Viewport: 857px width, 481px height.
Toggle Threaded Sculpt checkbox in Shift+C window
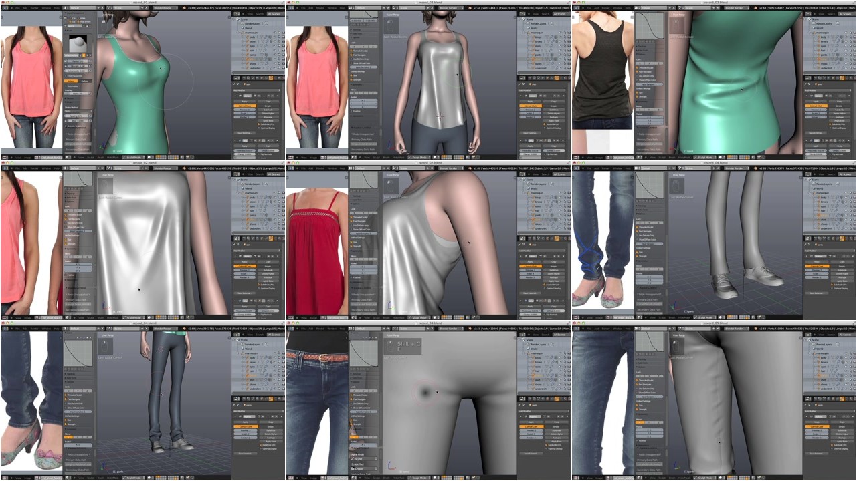pyautogui.click(x=352, y=395)
